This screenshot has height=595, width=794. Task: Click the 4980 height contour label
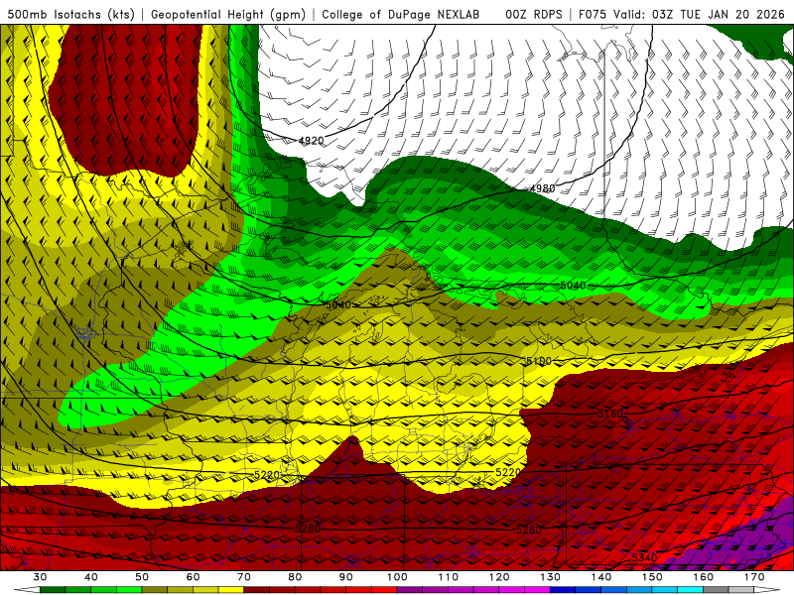[542, 188]
